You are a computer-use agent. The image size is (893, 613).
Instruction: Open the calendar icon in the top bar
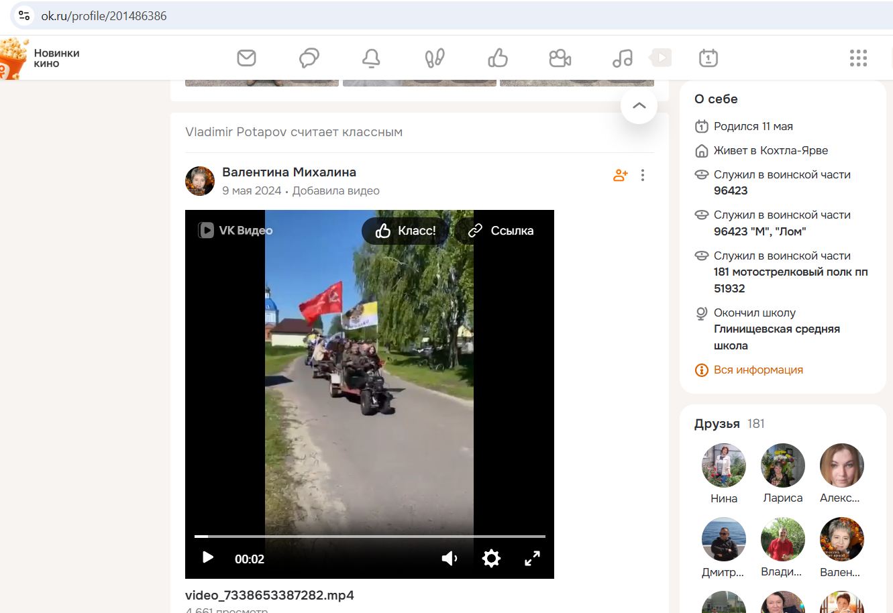[x=708, y=58]
